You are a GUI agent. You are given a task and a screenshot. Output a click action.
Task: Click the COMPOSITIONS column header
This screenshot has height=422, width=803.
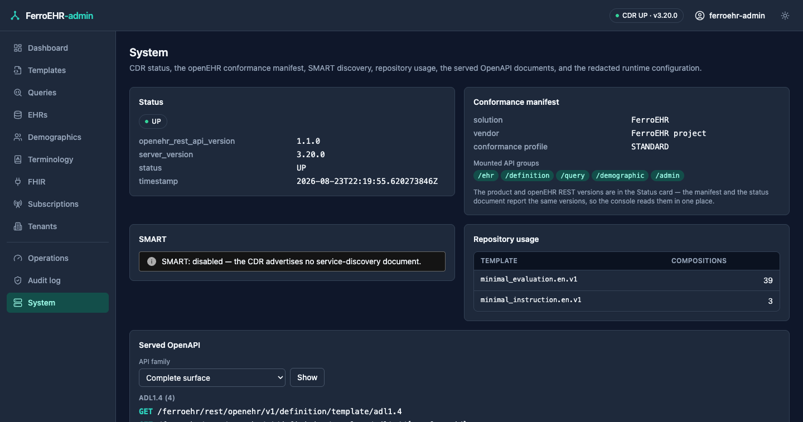pos(699,261)
